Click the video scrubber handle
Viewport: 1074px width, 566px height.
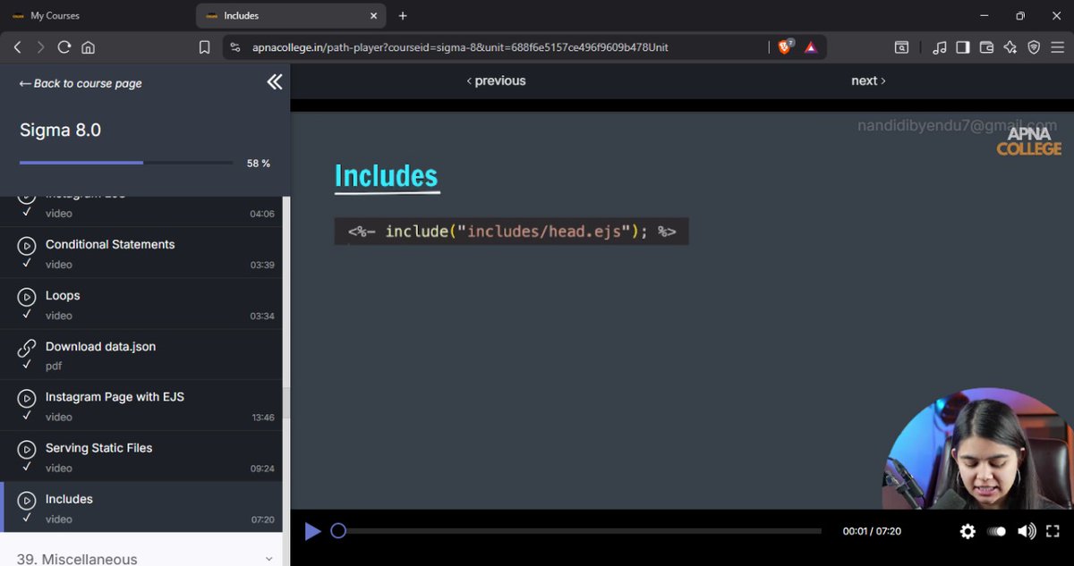pyautogui.click(x=338, y=531)
